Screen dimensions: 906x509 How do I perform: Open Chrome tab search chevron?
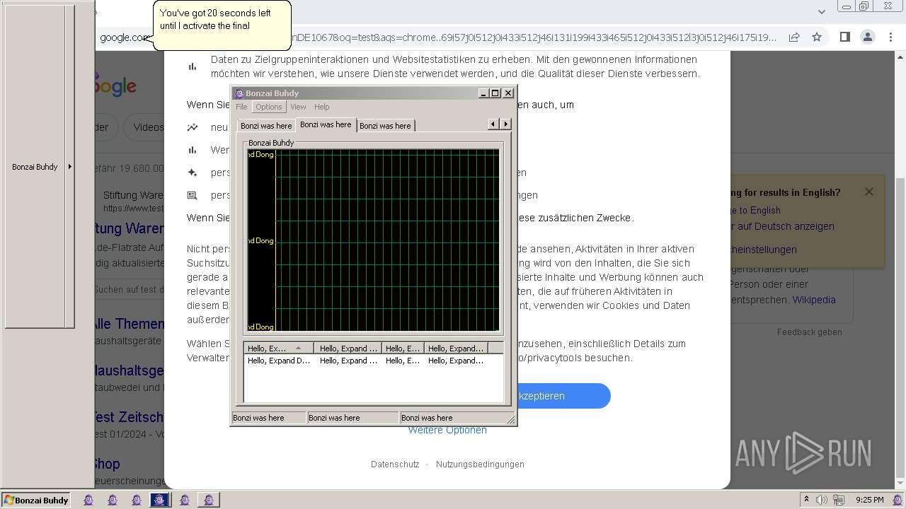tap(822, 11)
